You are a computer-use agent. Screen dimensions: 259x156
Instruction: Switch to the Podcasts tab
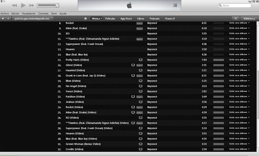coord(154,18)
